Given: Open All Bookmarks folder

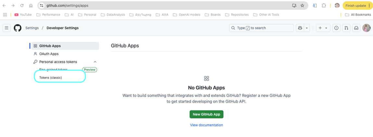Looking at the screenshot, I should pos(358,15).
